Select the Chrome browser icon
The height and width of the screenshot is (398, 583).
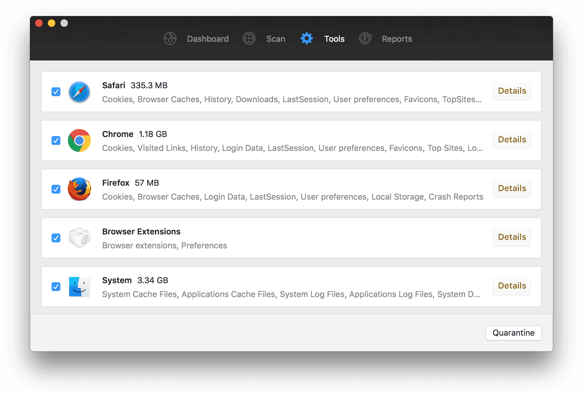point(79,140)
